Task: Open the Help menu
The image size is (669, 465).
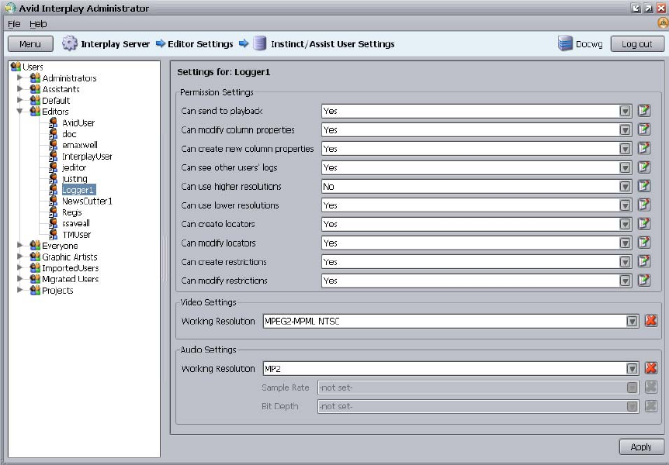Action: 38,24
